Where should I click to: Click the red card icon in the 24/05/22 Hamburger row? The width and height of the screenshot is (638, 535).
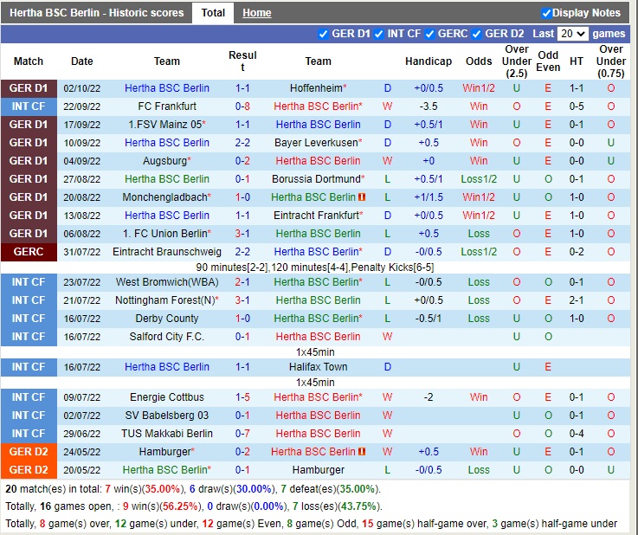pos(363,452)
